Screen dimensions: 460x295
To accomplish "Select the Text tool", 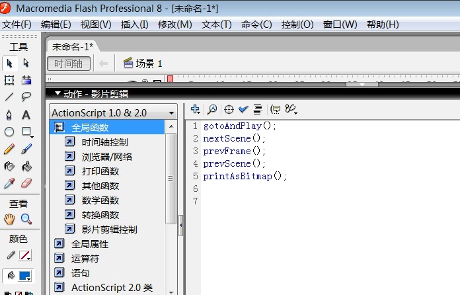I will tap(26, 115).
